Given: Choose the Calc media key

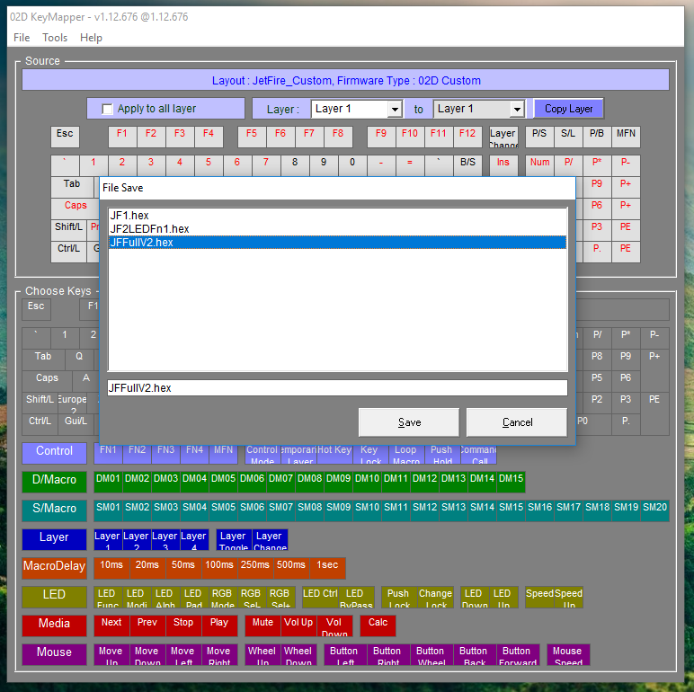Looking at the screenshot, I should click(x=378, y=624).
